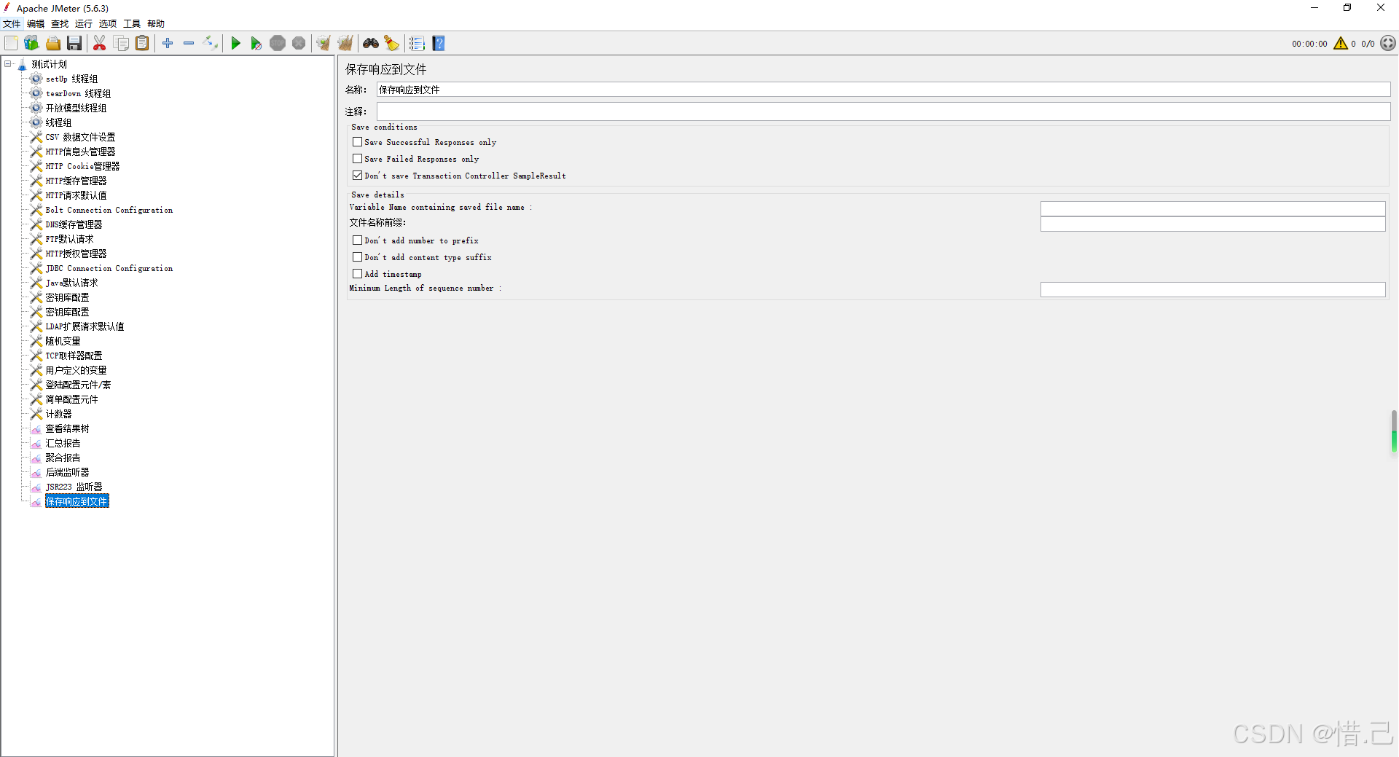This screenshot has width=1399, height=757.
Task: Toggle enable/disable of selected element icon
Action: click(210, 44)
